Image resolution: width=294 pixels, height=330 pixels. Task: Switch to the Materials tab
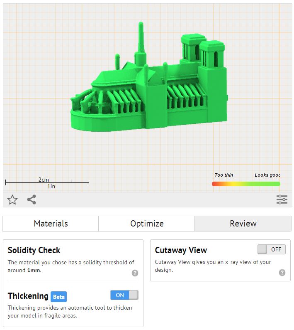pyautogui.click(x=51, y=224)
